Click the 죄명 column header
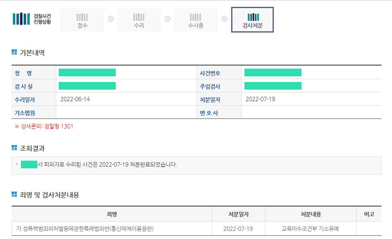The image size is (392, 239). coord(112,214)
